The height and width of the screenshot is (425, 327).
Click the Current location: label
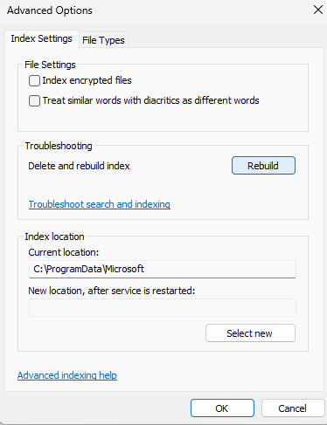click(64, 252)
